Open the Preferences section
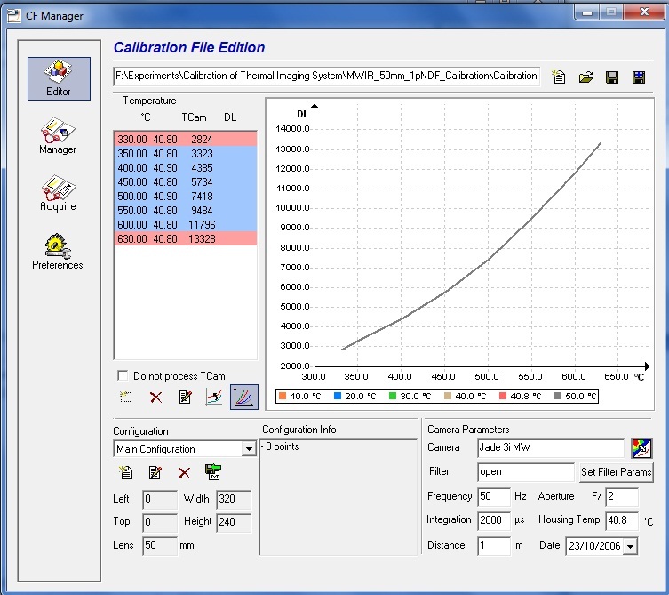Viewport: 669px width, 595px height. coord(58,250)
